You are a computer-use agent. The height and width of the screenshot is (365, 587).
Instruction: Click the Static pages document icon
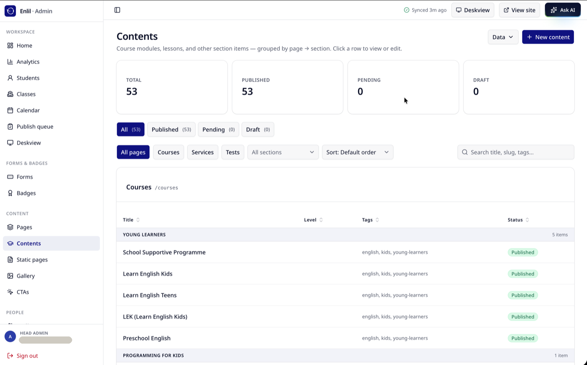[x=10, y=260]
